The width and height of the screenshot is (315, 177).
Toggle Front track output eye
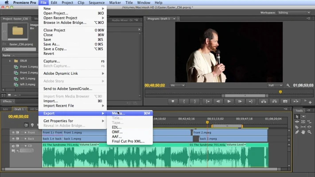(x=13, y=132)
